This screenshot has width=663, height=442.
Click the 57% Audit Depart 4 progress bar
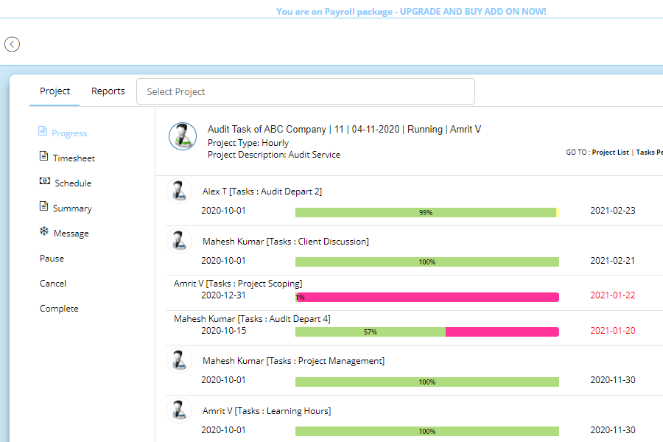(427, 331)
